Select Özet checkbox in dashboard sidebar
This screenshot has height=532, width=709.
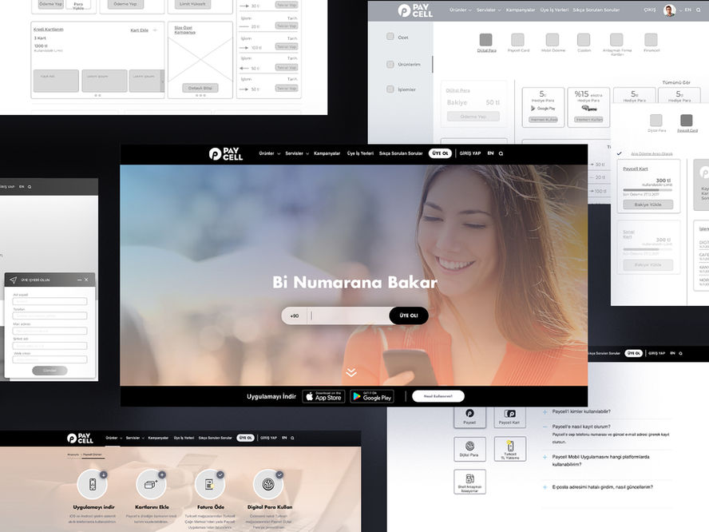pyautogui.click(x=390, y=37)
